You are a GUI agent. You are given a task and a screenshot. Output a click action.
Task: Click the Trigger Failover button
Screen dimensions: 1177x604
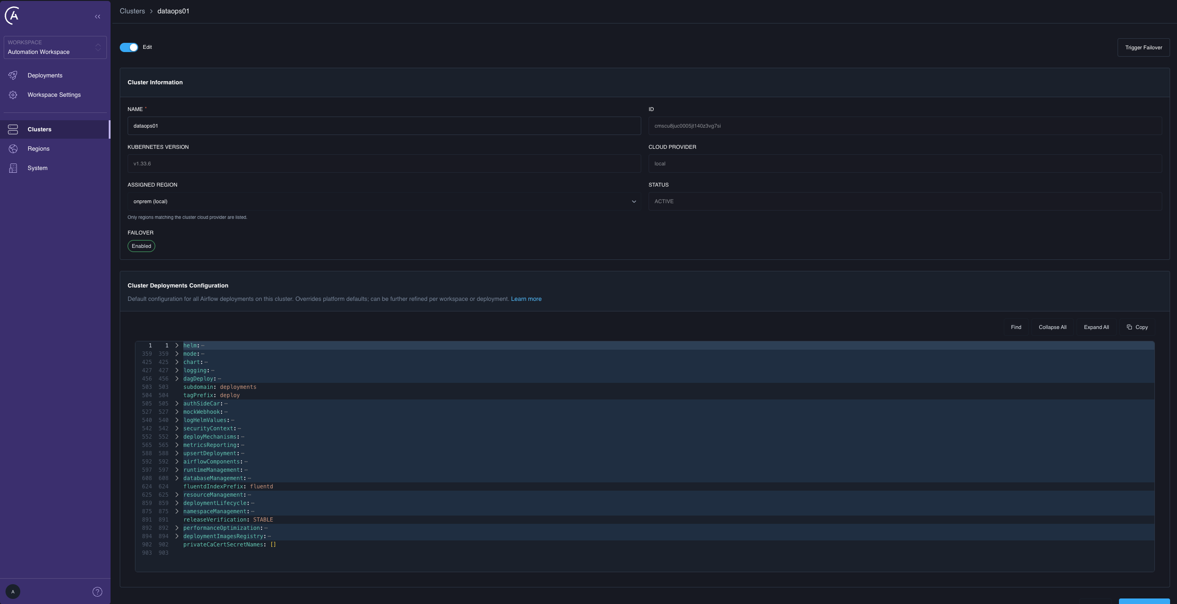(1143, 47)
